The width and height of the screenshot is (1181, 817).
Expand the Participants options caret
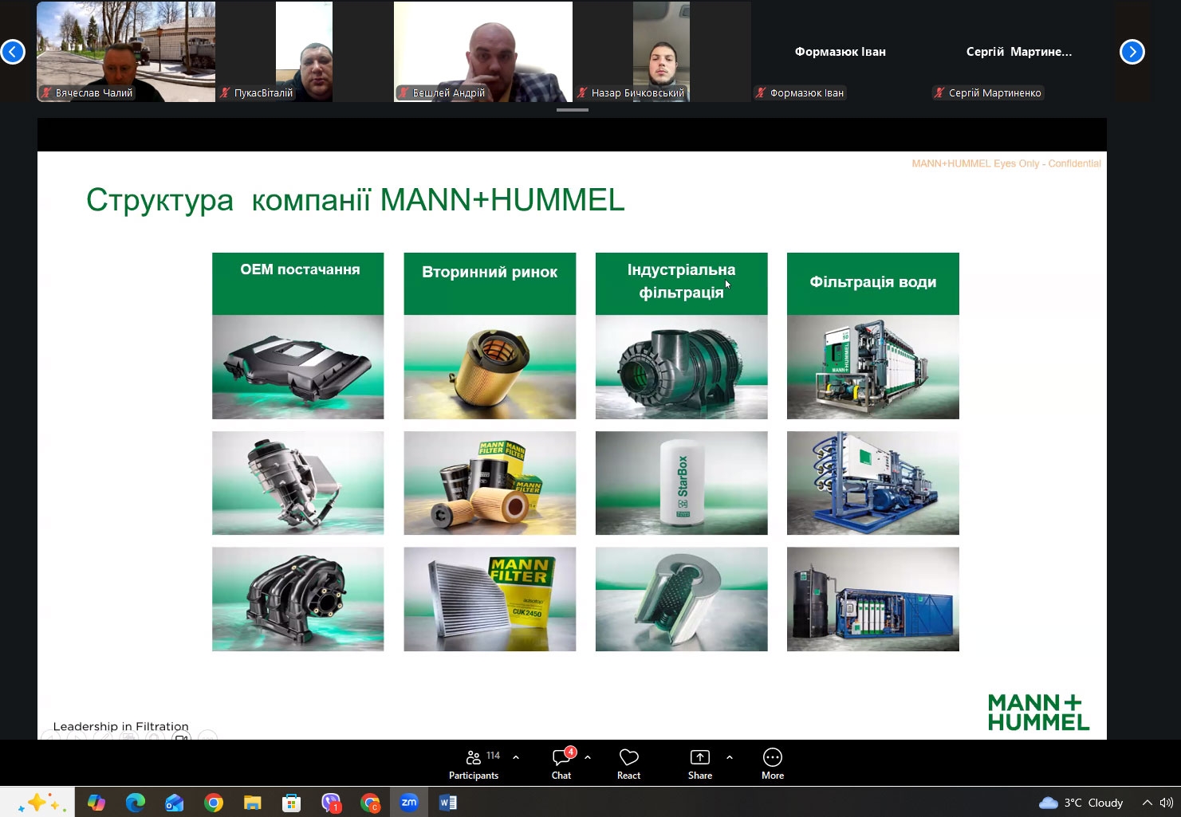(x=516, y=757)
